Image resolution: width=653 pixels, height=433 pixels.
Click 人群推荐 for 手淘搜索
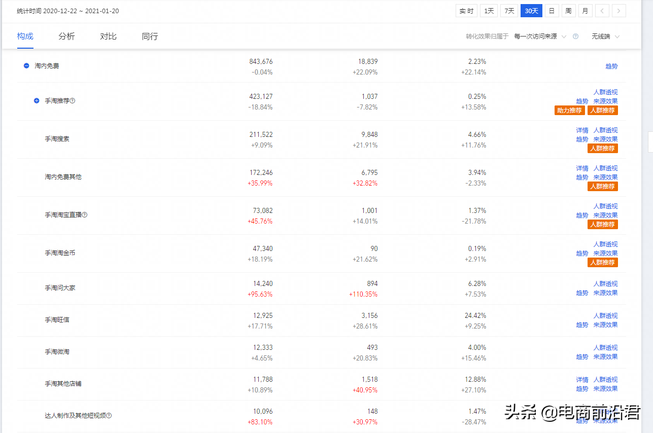pyautogui.click(x=603, y=148)
